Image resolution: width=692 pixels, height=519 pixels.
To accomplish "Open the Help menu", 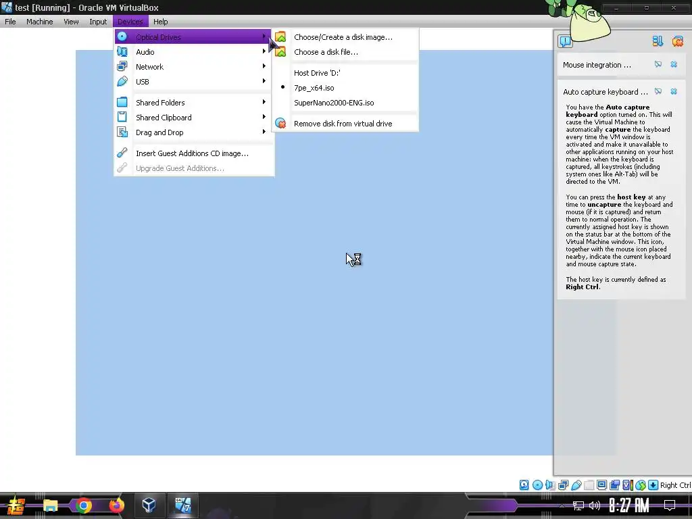I will [161, 21].
